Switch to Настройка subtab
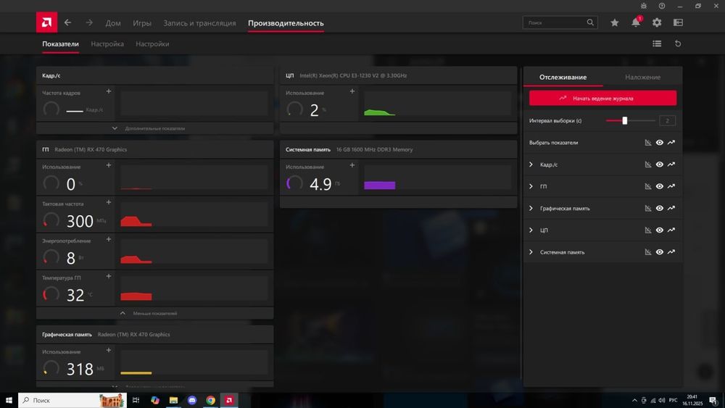Image resolution: width=725 pixels, height=408 pixels. (x=107, y=44)
